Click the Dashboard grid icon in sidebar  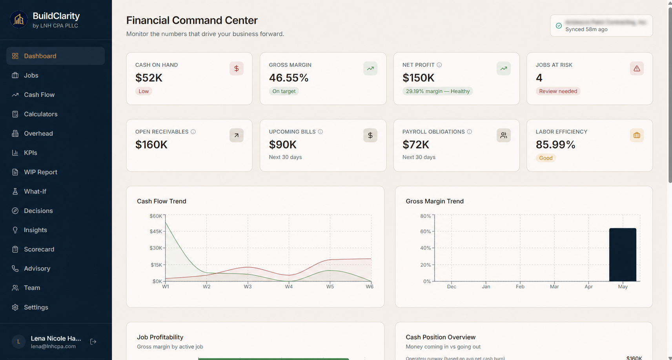coord(15,56)
